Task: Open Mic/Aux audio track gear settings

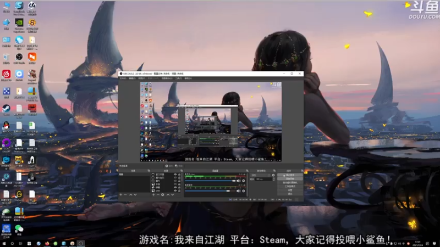Action: click(x=243, y=181)
